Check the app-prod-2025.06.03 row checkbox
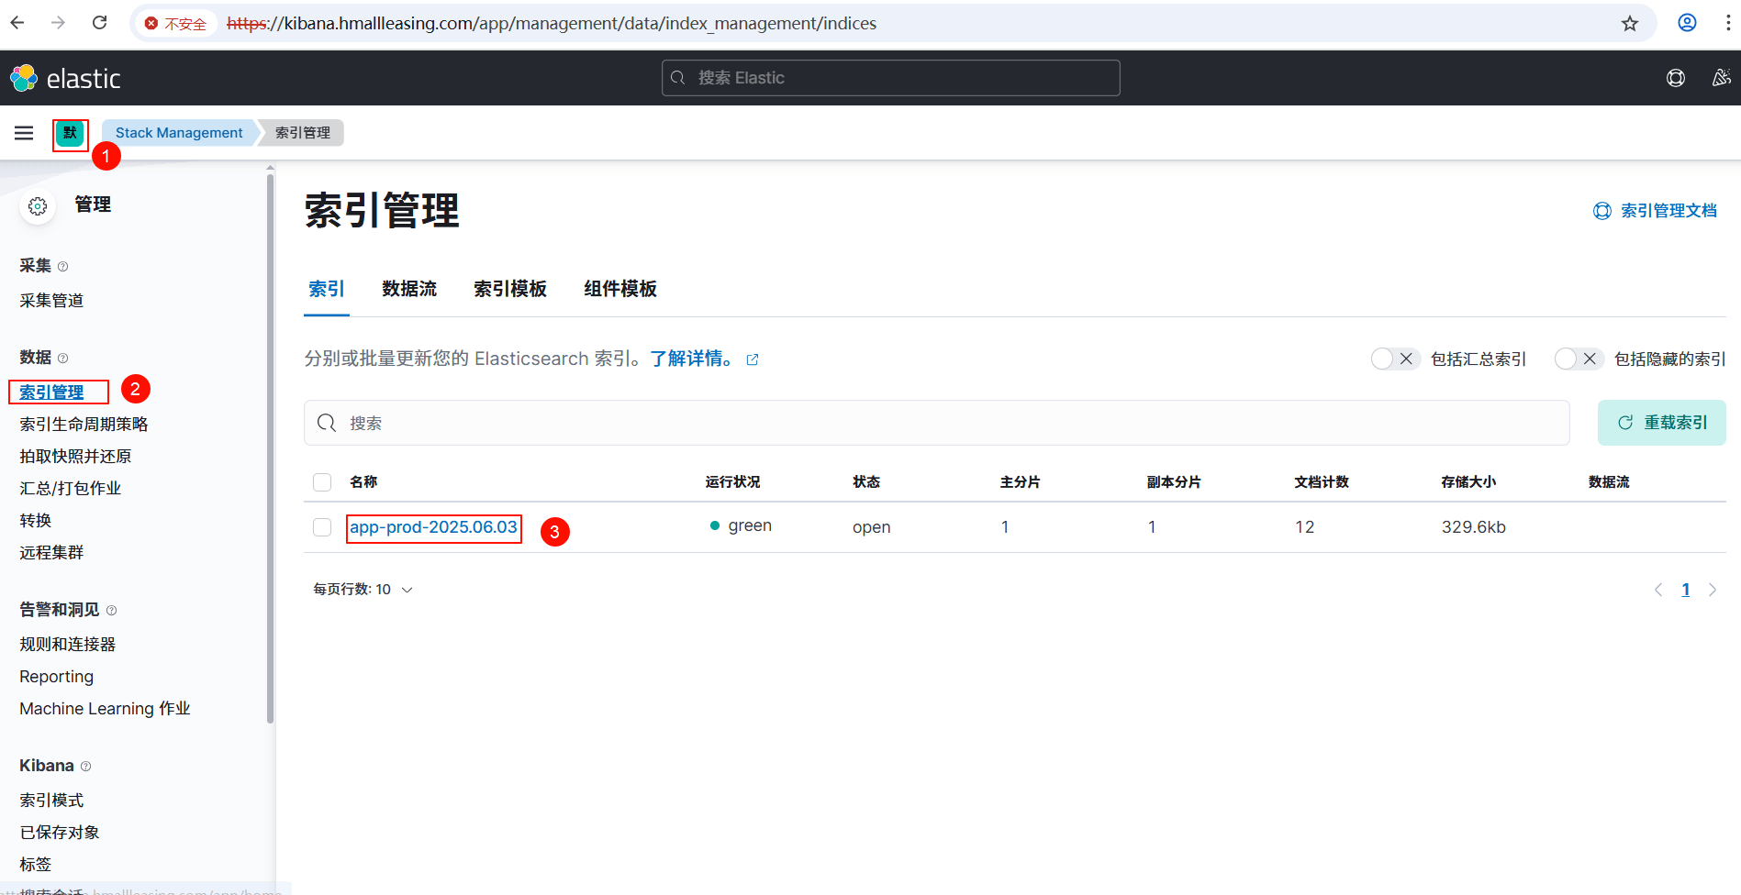 [x=322, y=527]
